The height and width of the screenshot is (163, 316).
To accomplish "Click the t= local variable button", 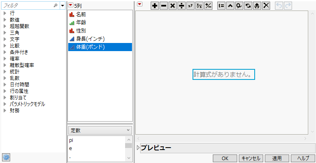I will coord(221,6).
